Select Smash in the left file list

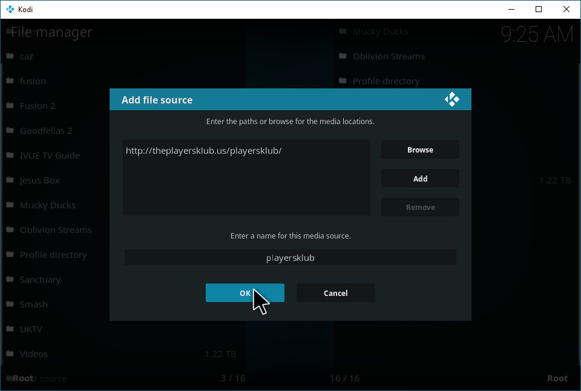click(34, 304)
